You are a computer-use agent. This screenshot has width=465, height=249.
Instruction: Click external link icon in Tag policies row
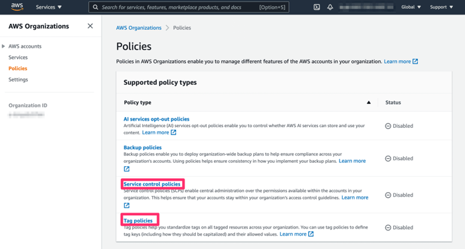point(311,234)
